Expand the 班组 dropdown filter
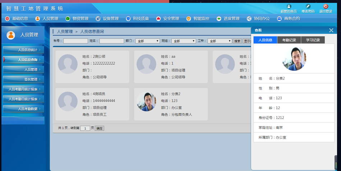This screenshot has height=171, width=341. [184, 41]
